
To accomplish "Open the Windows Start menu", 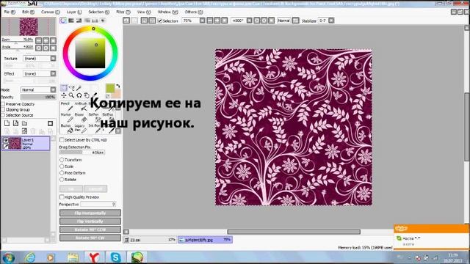I will click(x=8, y=257).
